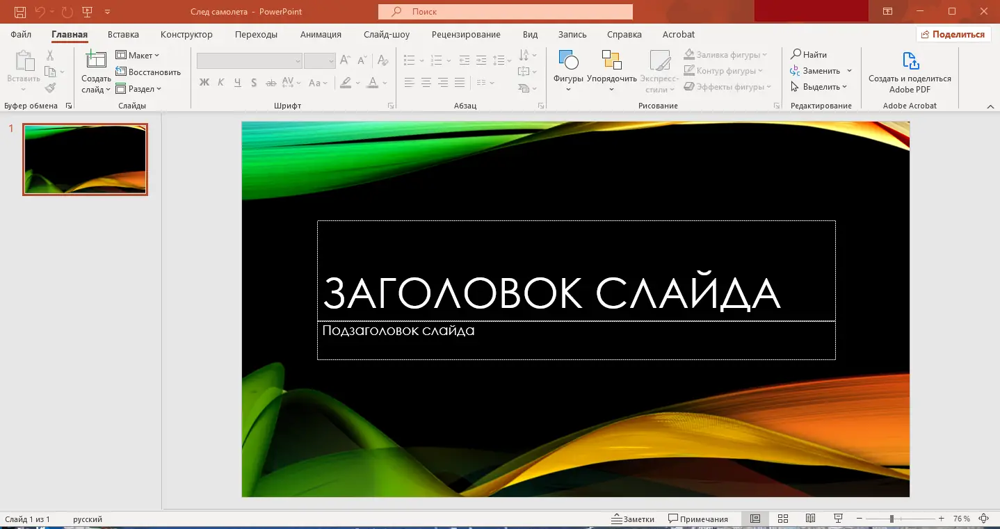
Task: Toggle normal view button in status bar
Action: [x=755, y=519]
